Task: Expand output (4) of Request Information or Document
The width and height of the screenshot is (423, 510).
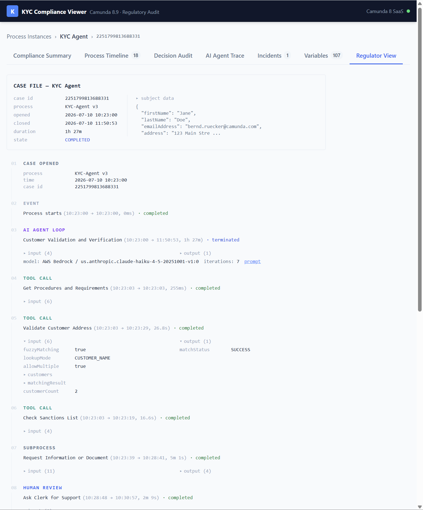Action: click(195, 471)
